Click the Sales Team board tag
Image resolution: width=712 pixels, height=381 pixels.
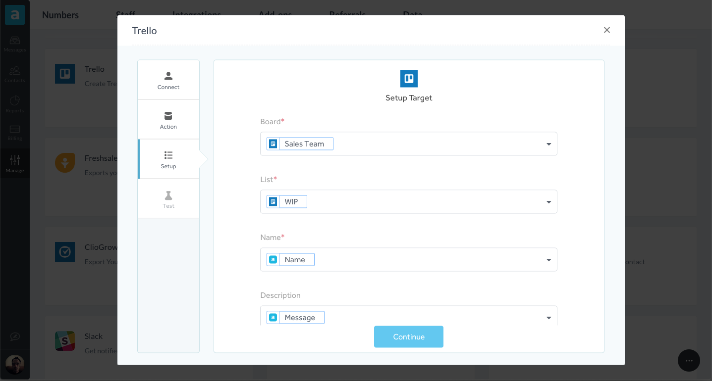click(x=300, y=144)
